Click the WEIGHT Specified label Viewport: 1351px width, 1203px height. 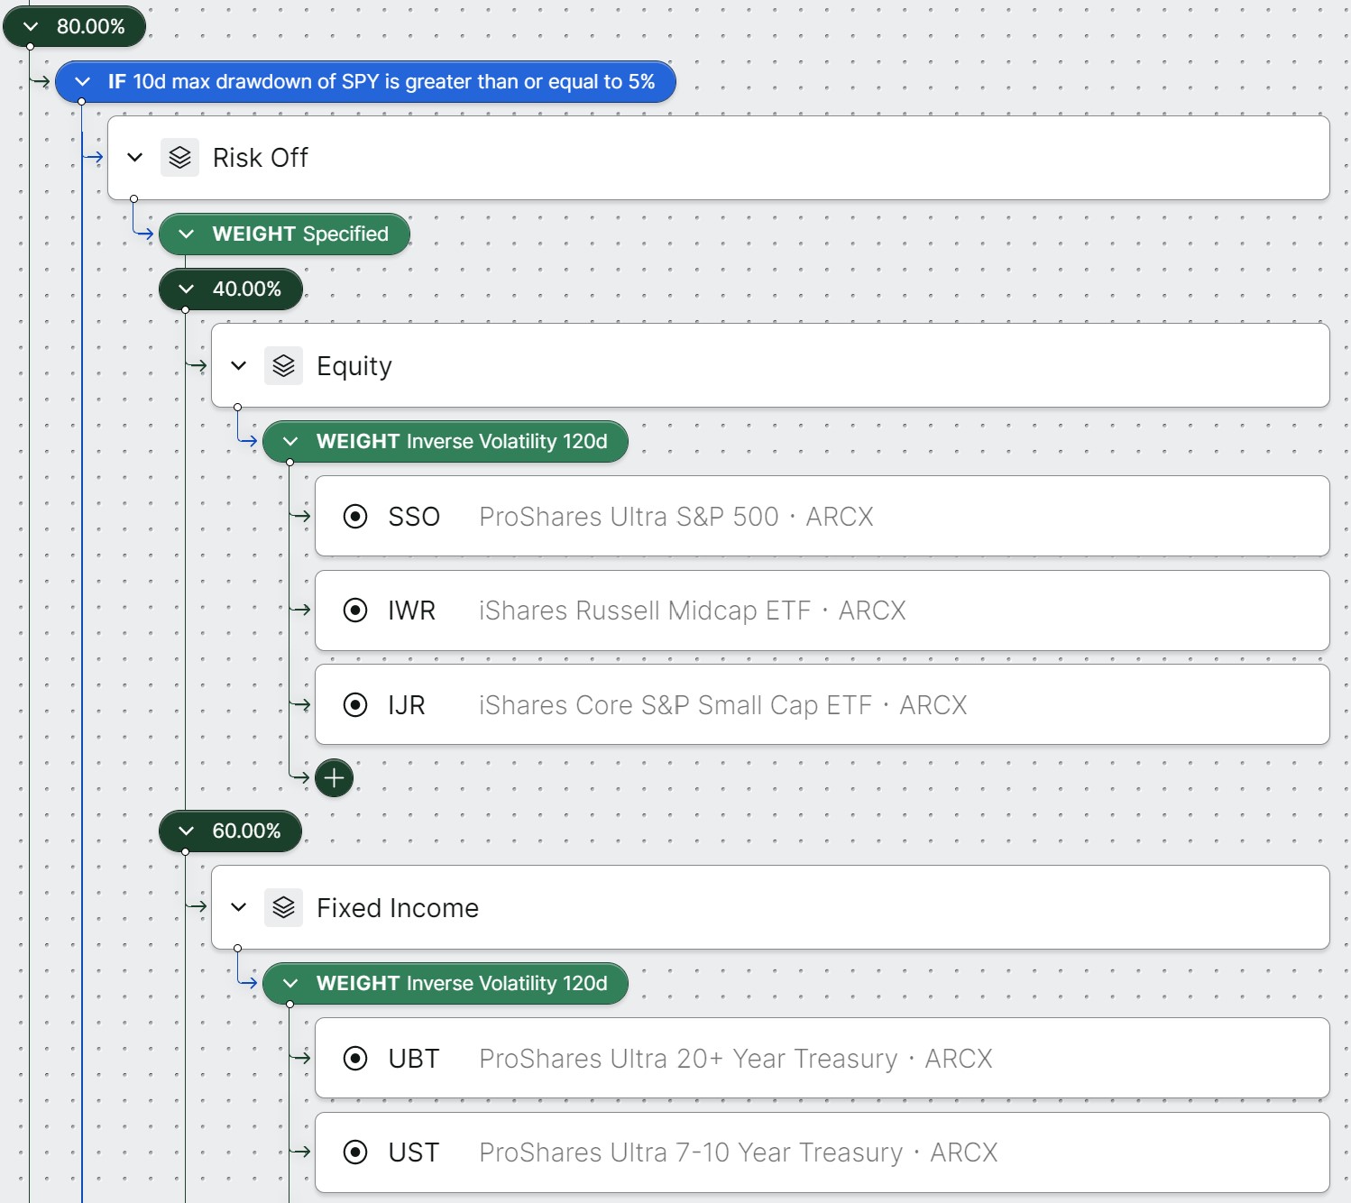tap(300, 234)
